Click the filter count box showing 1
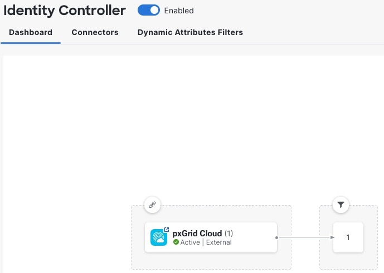This screenshot has height=273, width=384. pyautogui.click(x=348, y=237)
